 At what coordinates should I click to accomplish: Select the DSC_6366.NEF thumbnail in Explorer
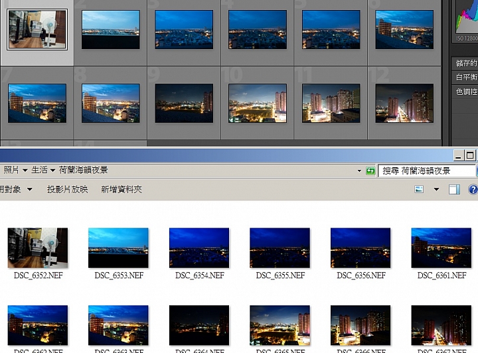point(360,325)
